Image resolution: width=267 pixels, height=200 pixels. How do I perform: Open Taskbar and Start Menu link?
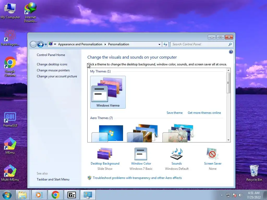click(53, 179)
